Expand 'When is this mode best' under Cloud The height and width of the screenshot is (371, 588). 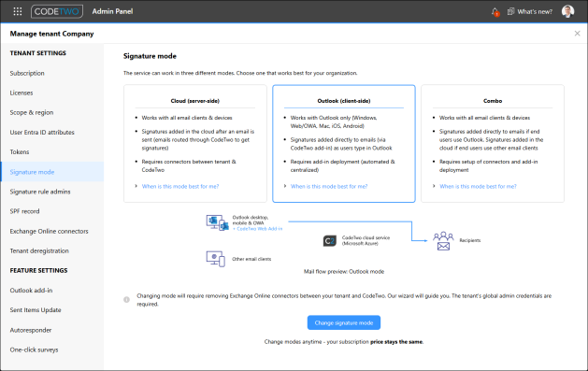coord(180,186)
